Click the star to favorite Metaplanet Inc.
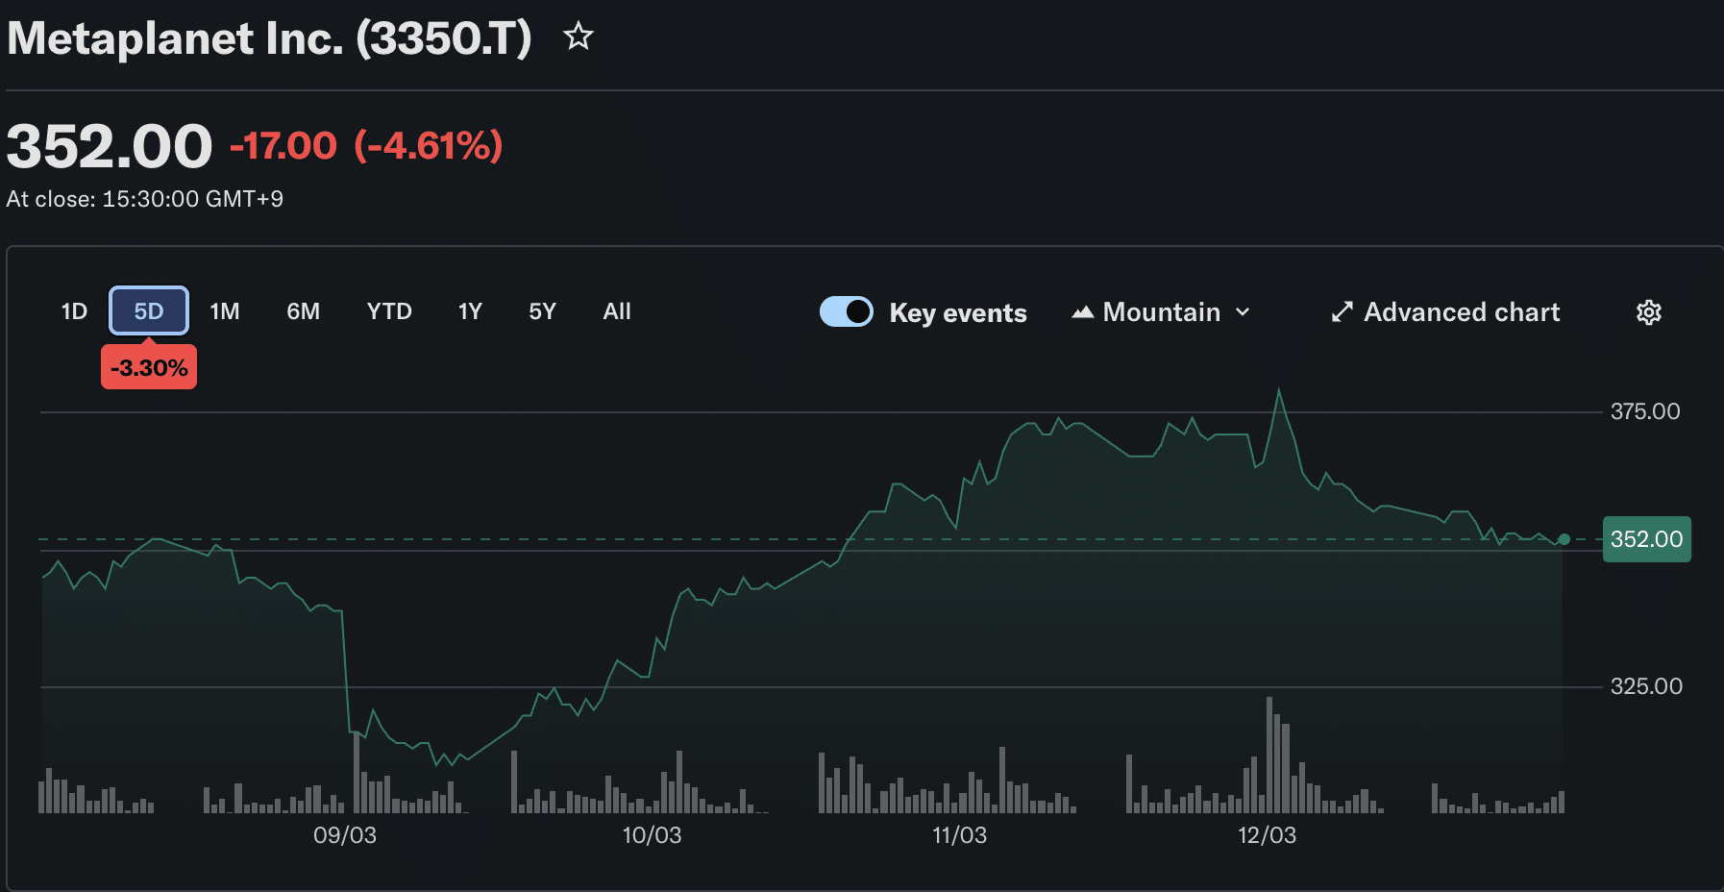 pos(579,36)
